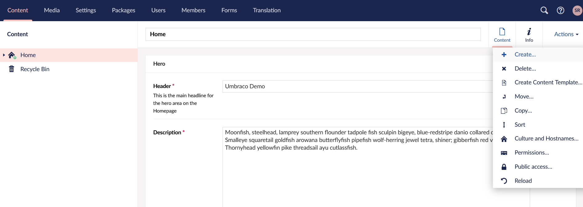Open the Settings section
The image size is (583, 207).
[86, 10]
